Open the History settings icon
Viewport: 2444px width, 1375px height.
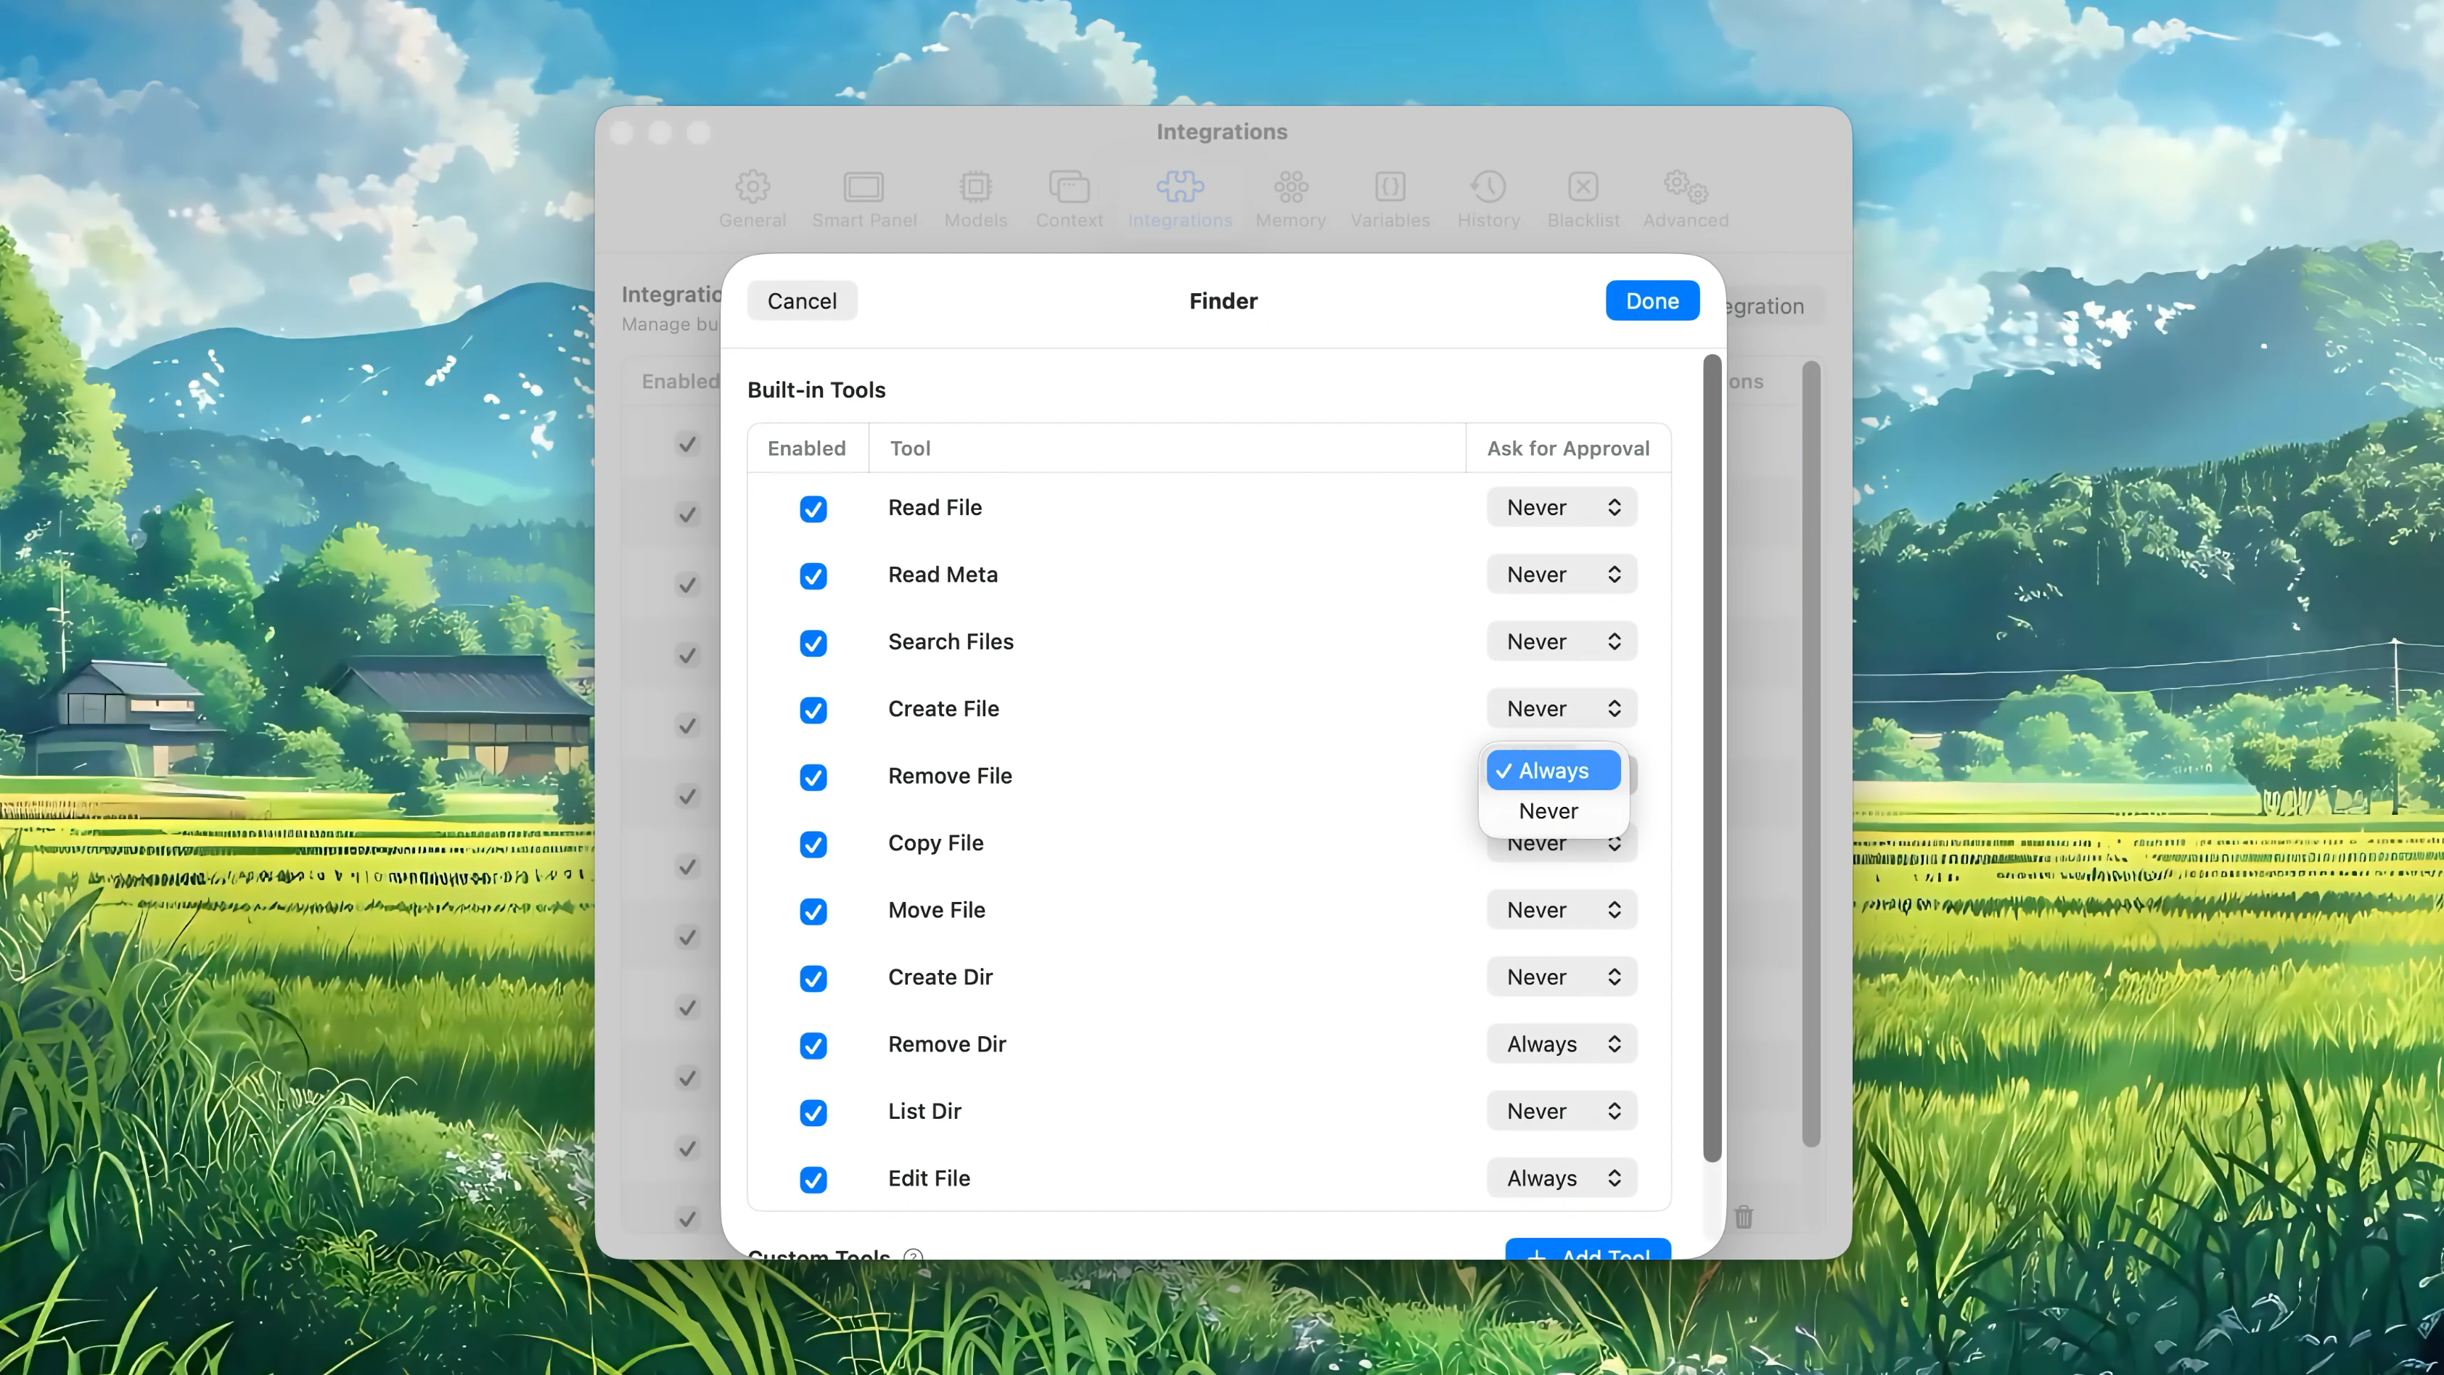[x=1488, y=197]
